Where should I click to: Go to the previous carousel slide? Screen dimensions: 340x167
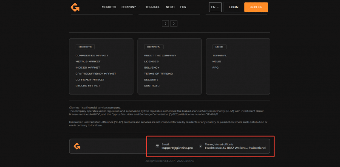point(165,23)
